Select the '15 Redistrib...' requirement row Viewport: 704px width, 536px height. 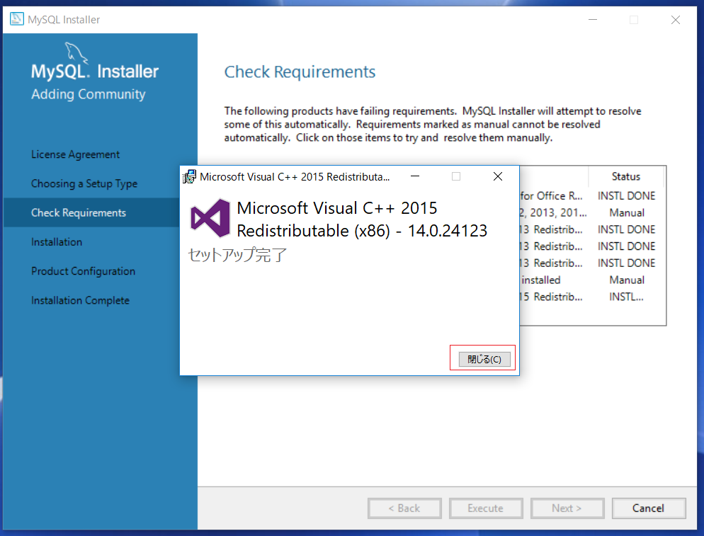pos(592,297)
